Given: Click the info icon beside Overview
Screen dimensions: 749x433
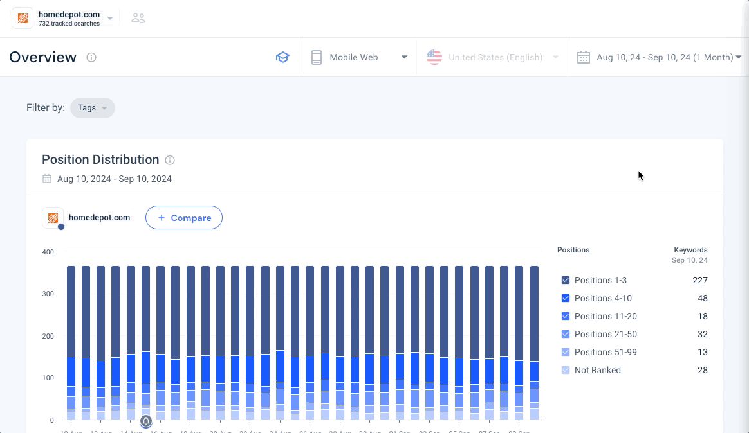Looking at the screenshot, I should 91,57.
